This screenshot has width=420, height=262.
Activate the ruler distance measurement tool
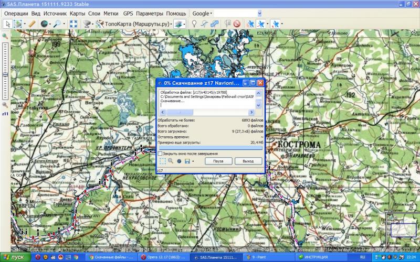click(32, 24)
